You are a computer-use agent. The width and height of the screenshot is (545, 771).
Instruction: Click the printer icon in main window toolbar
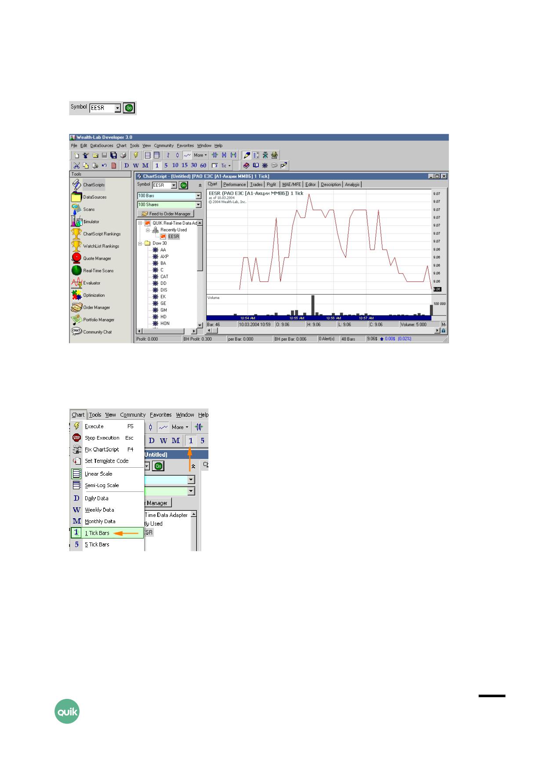pos(124,155)
